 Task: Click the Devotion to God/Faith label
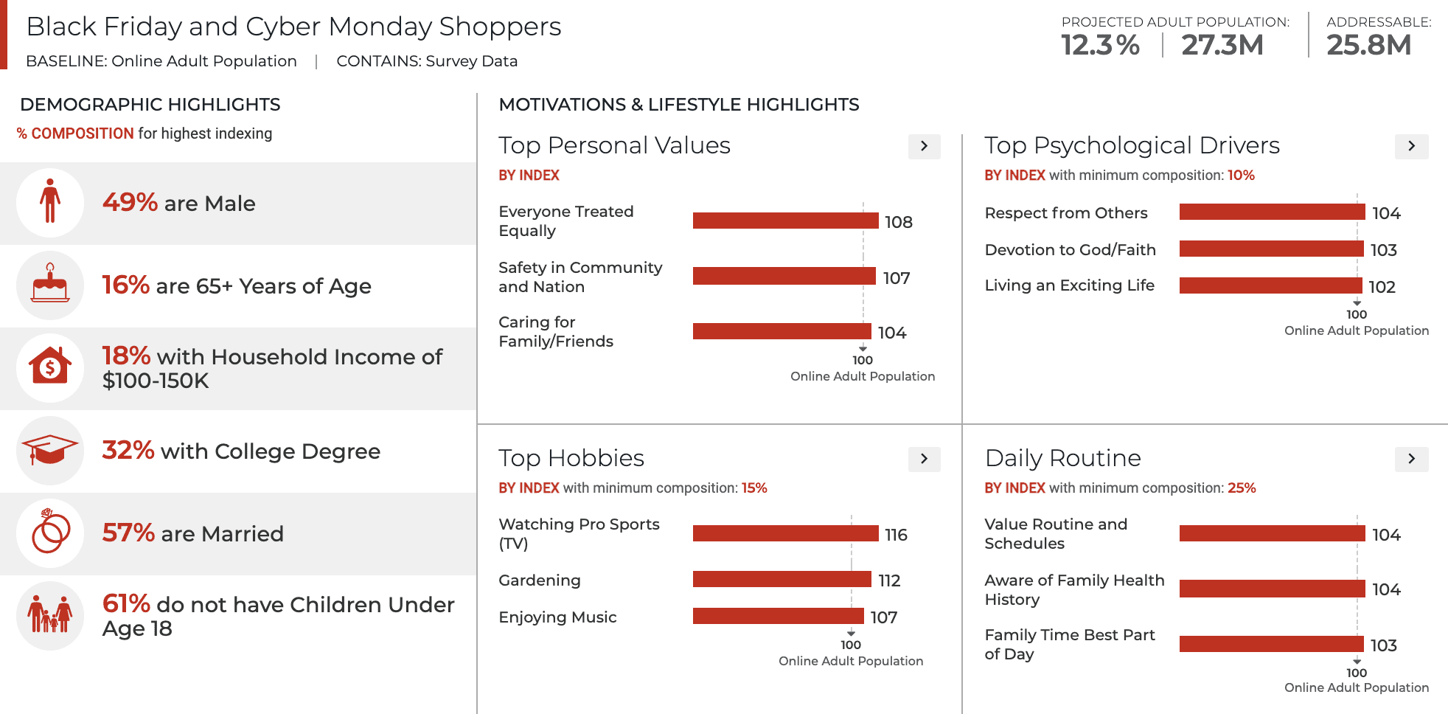(1070, 250)
